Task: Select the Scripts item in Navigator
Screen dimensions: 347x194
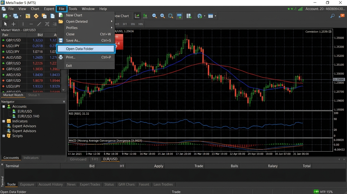Action: [x=17, y=136]
